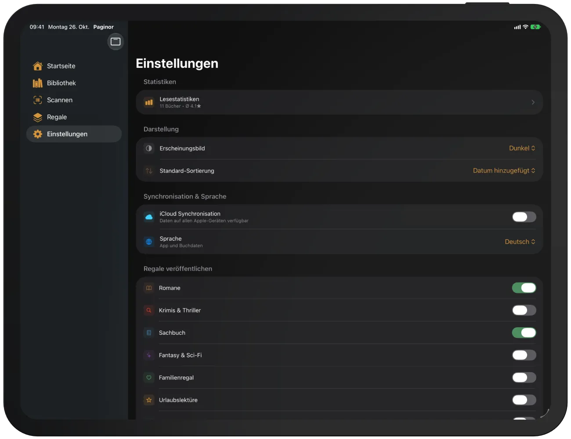Click the bar chart icon for Lesestatistiken

click(149, 102)
